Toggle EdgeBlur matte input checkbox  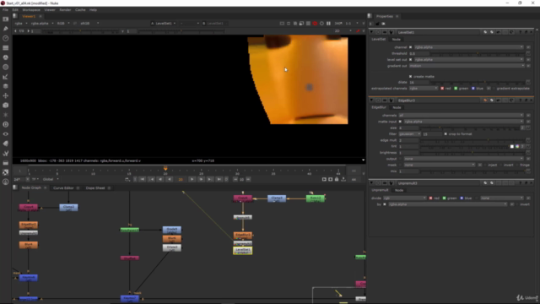[x=400, y=122]
